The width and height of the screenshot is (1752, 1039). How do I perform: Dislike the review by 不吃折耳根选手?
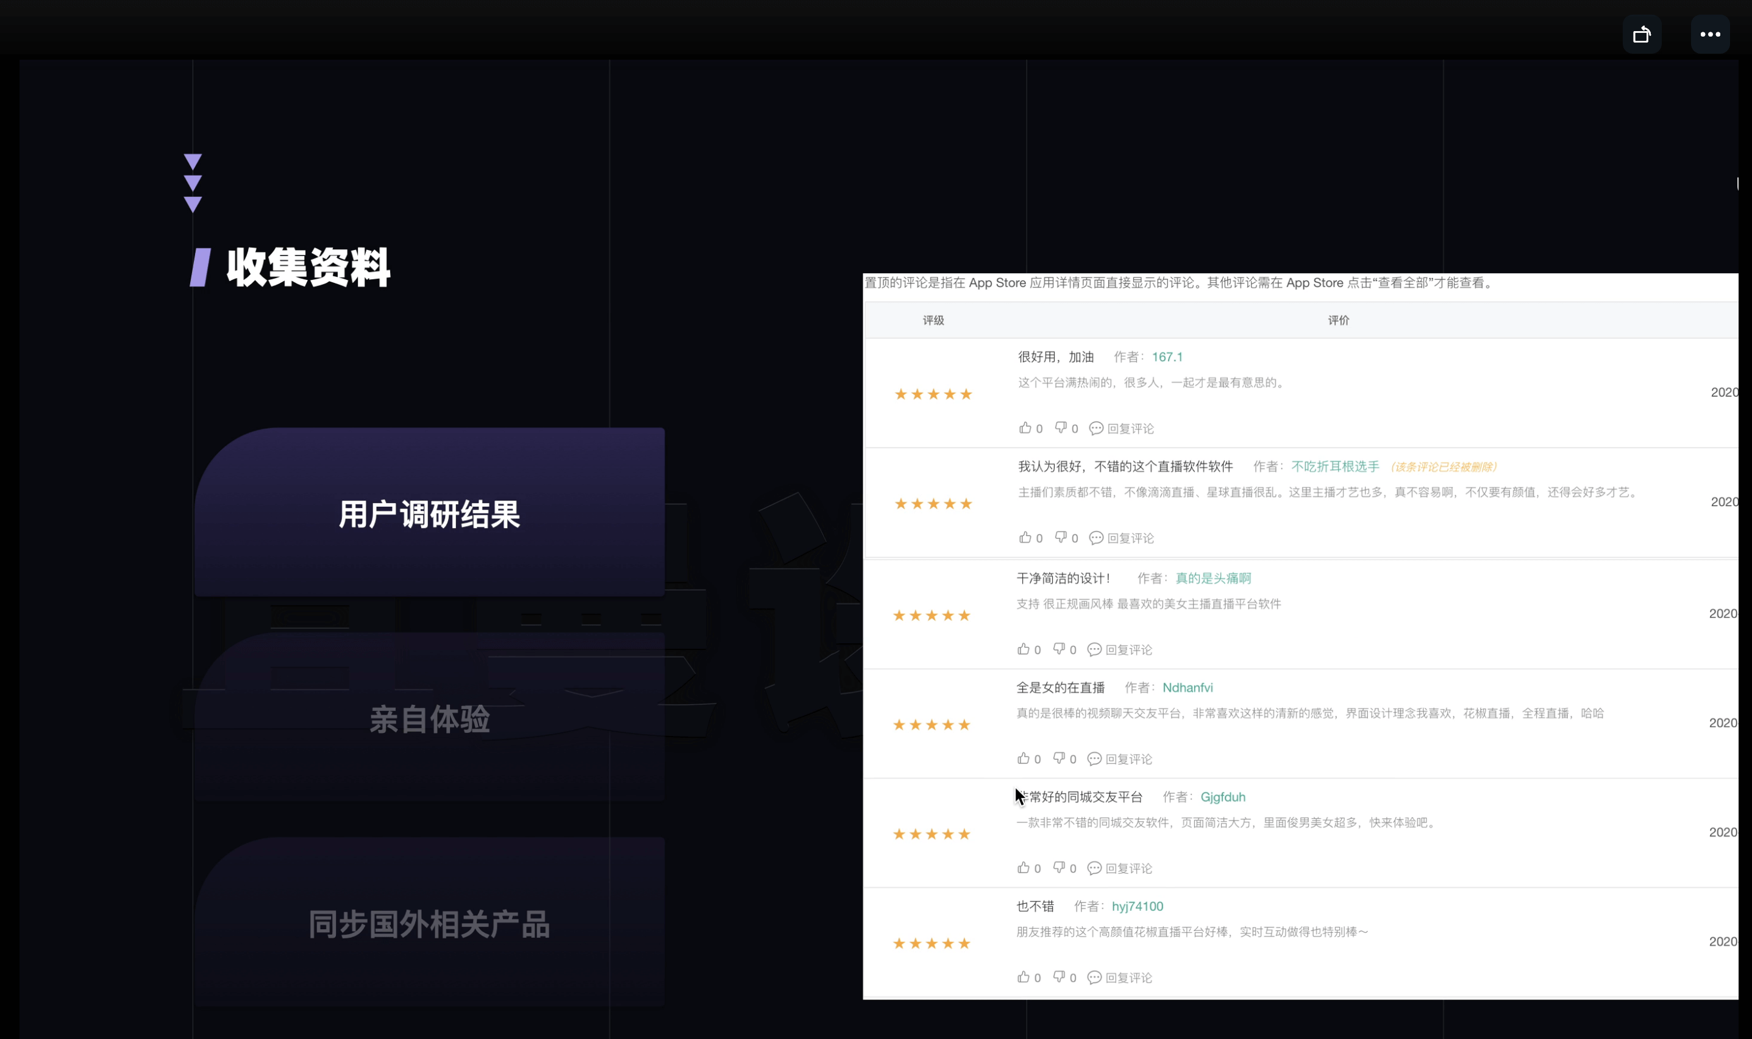[1061, 537]
